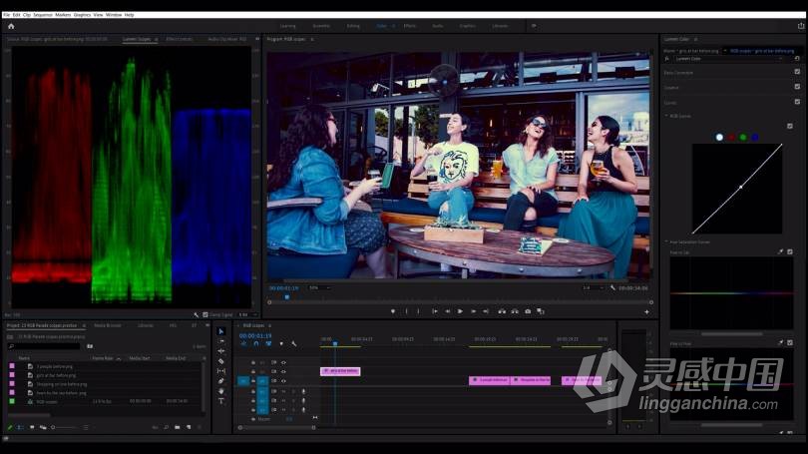Open playback resolution dropdown
This screenshot has width=808, height=454.
point(593,287)
